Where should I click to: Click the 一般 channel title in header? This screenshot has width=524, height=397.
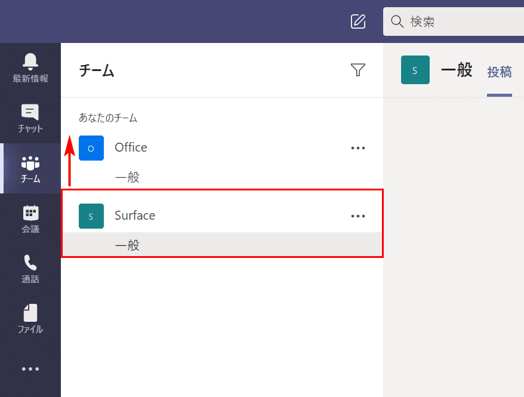coord(457,70)
